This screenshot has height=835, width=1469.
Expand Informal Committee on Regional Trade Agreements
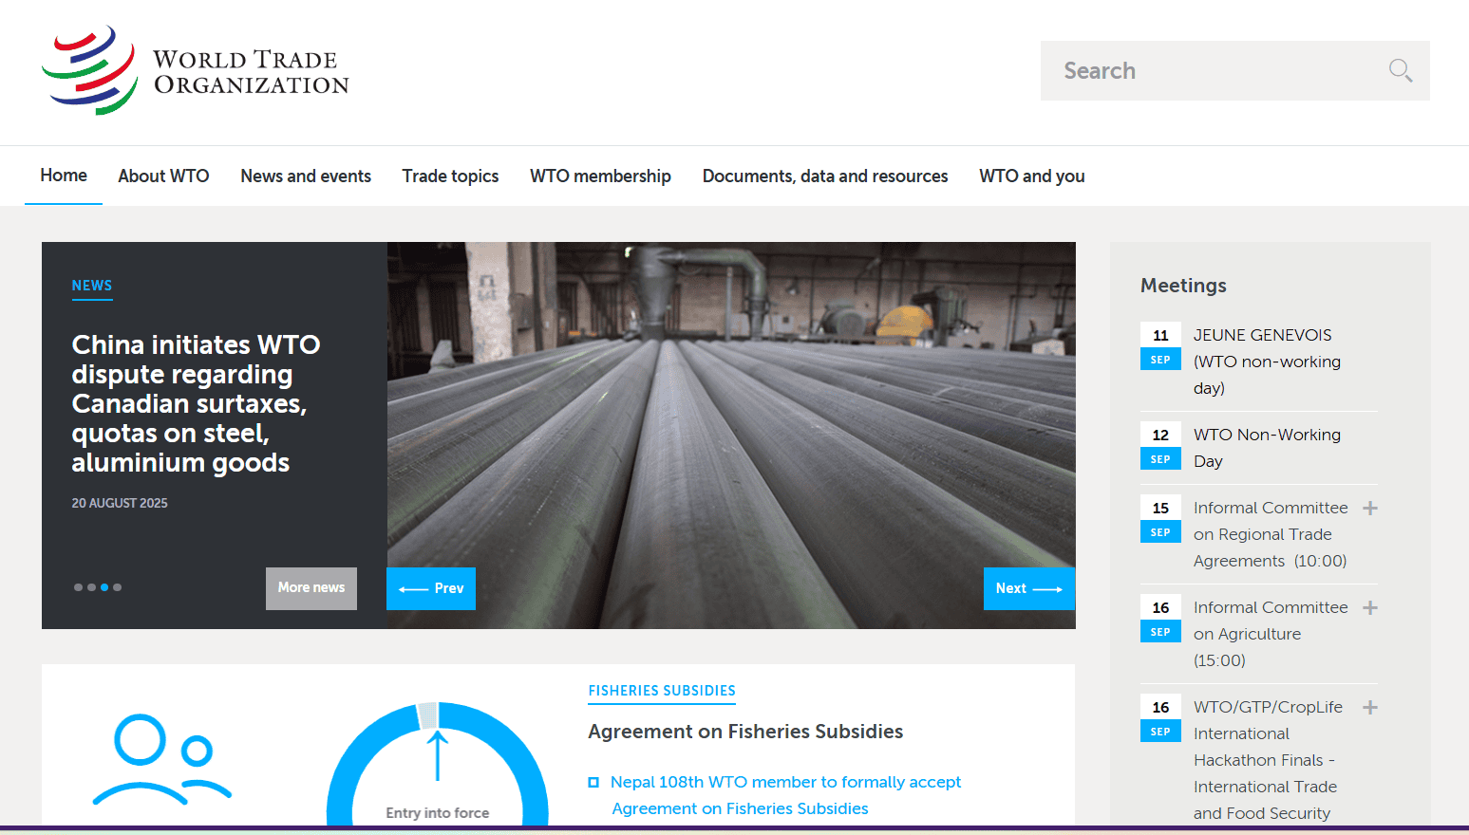tap(1369, 509)
